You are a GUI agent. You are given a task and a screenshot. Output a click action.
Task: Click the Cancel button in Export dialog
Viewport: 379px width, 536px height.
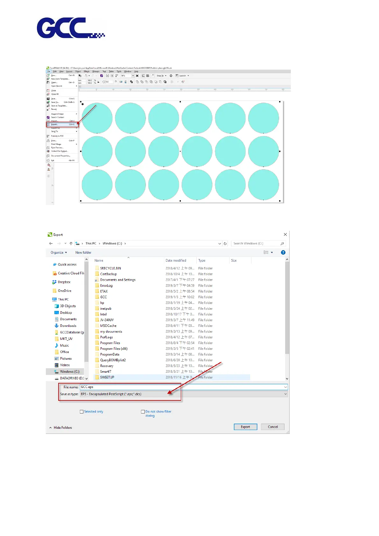(x=273, y=427)
